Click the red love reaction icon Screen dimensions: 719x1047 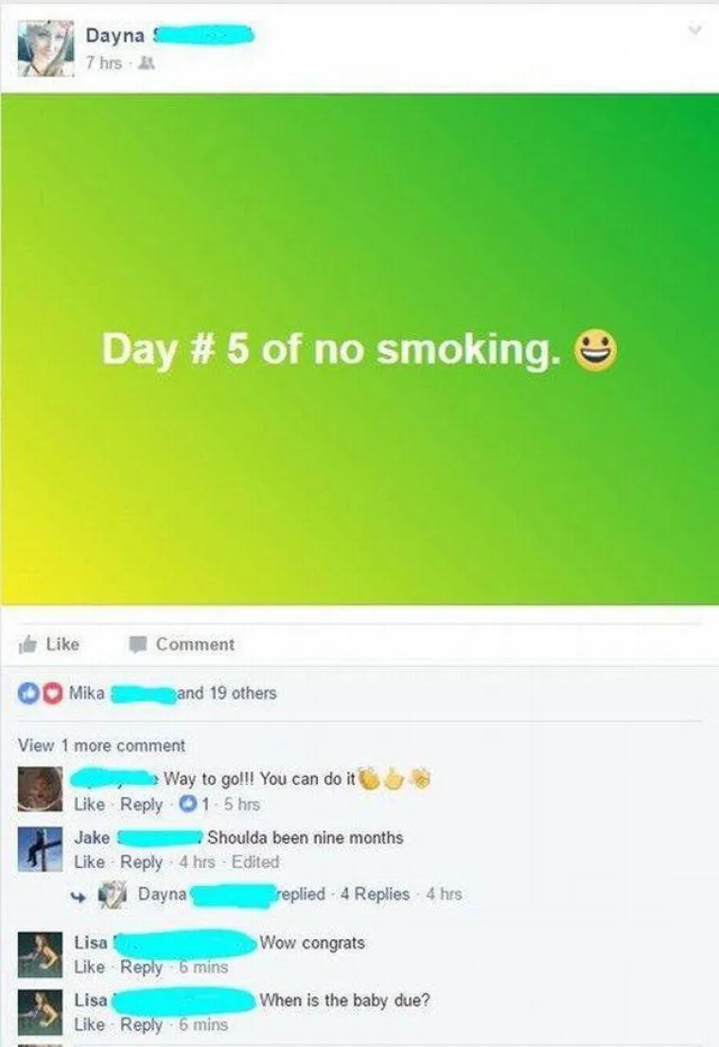[52, 694]
